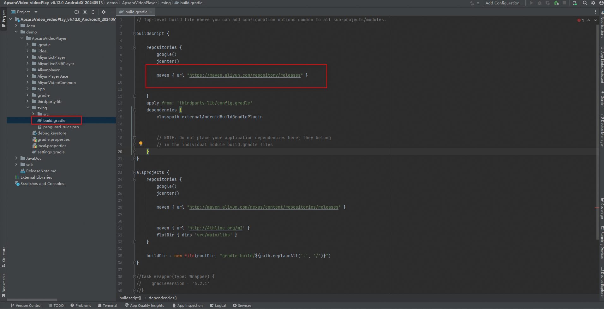Toggle the Project side tool window tab
Image resolution: width=604 pixels, height=309 pixels.
3,18
